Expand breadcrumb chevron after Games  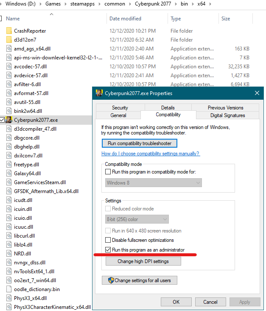tap(65, 4)
